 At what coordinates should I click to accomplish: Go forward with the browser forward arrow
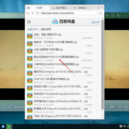33,13
